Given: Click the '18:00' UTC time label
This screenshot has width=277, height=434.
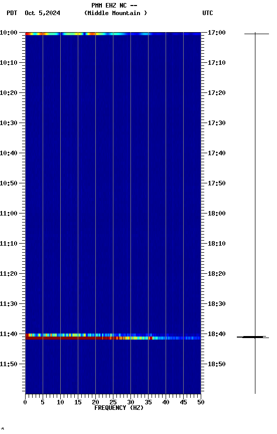Looking at the screenshot, I should pyautogui.click(x=217, y=213).
